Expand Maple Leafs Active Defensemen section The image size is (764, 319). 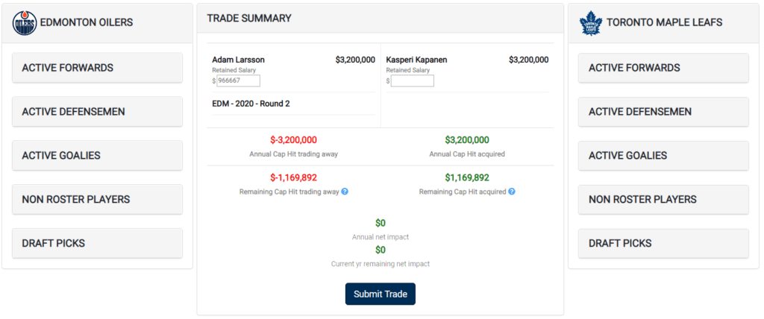click(x=663, y=112)
